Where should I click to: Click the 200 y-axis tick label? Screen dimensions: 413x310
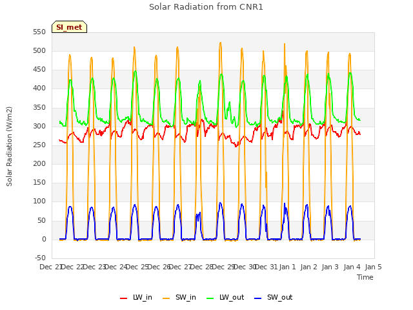tap(39, 163)
